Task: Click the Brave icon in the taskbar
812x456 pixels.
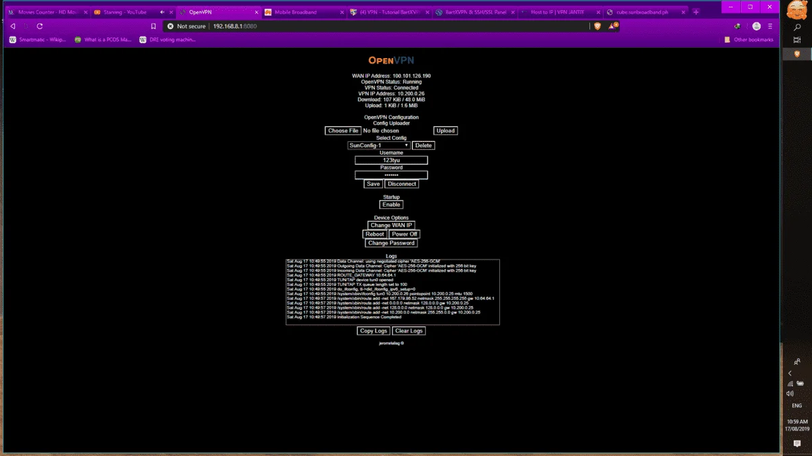Action: (x=796, y=53)
